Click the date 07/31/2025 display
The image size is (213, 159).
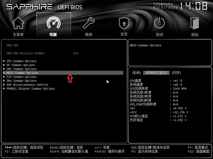165,7
